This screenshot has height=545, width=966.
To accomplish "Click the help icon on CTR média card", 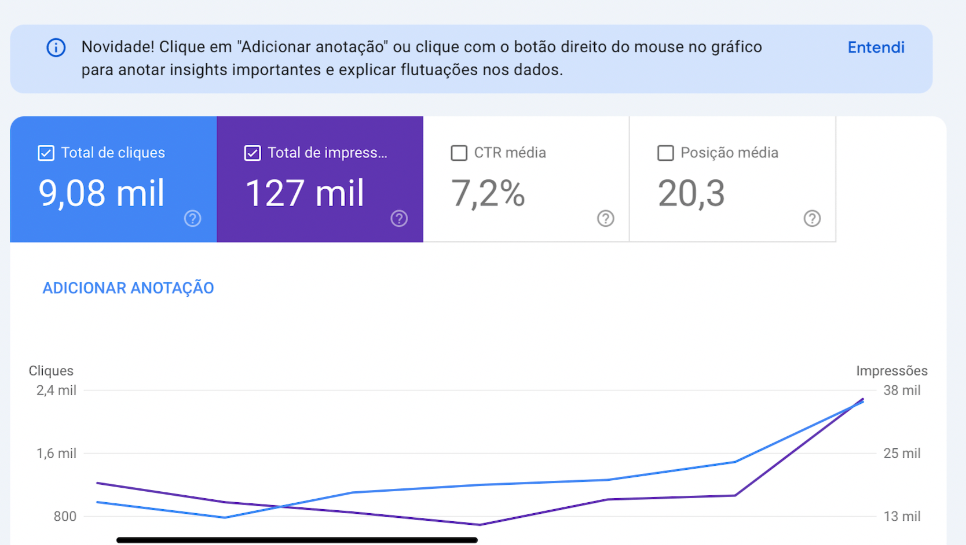I will [x=605, y=219].
